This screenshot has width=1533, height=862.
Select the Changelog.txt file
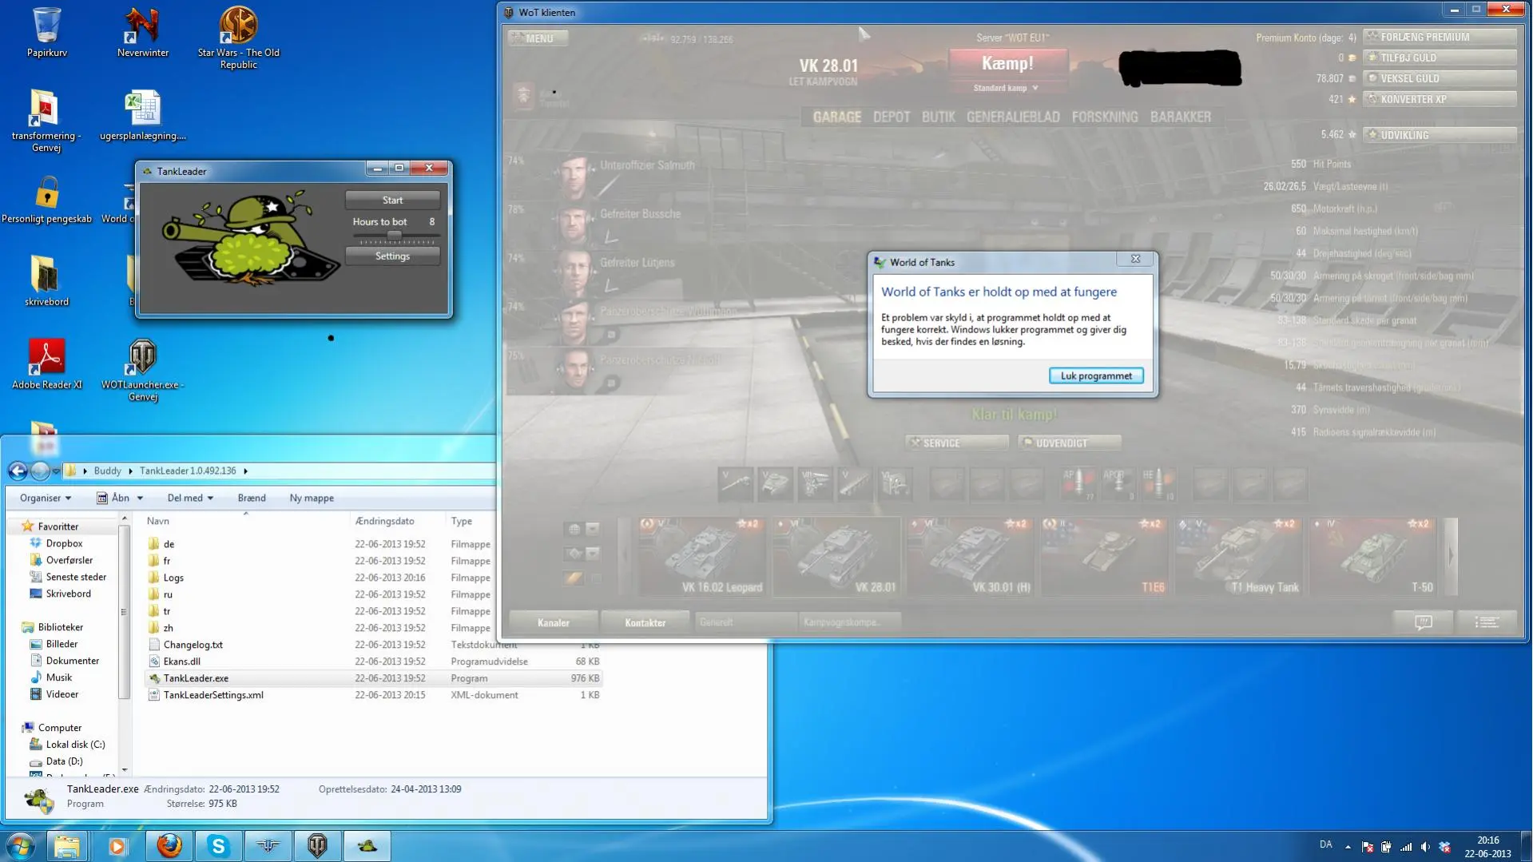click(193, 645)
